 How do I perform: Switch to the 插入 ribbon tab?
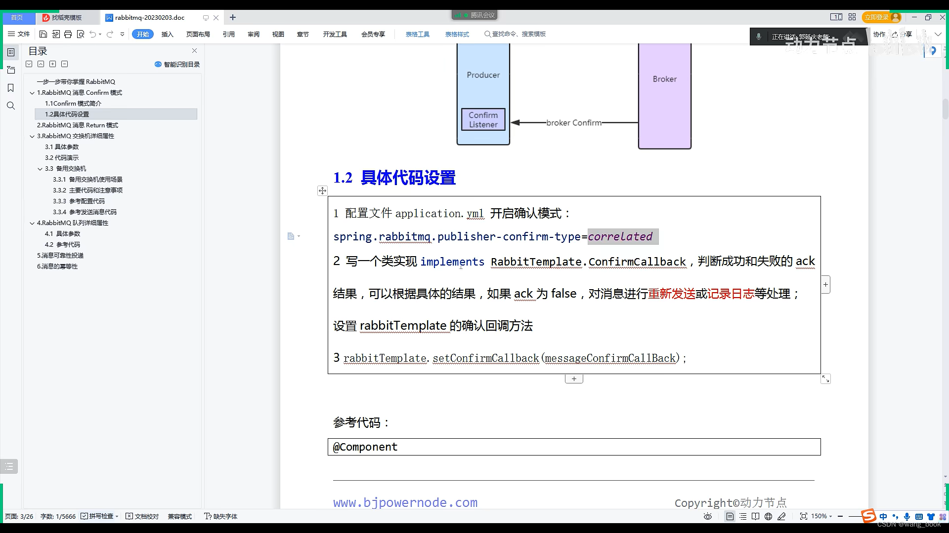coord(168,34)
